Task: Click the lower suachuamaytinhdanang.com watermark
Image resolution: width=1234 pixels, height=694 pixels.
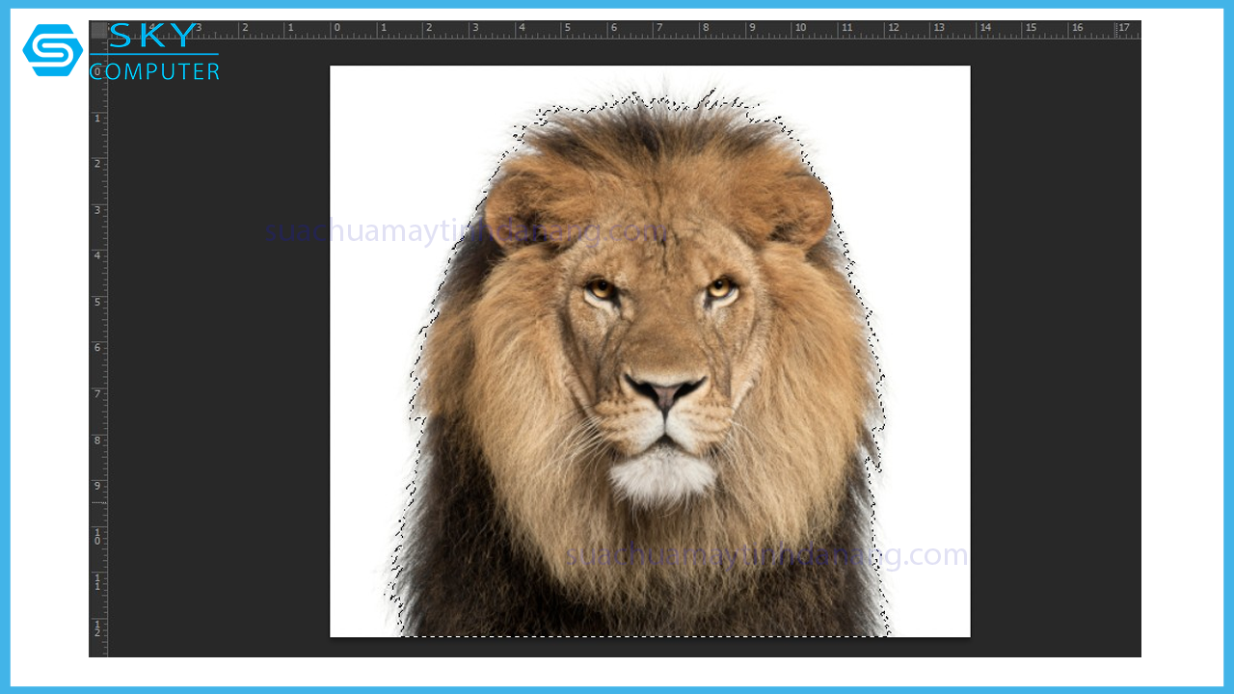Action: [x=766, y=555]
